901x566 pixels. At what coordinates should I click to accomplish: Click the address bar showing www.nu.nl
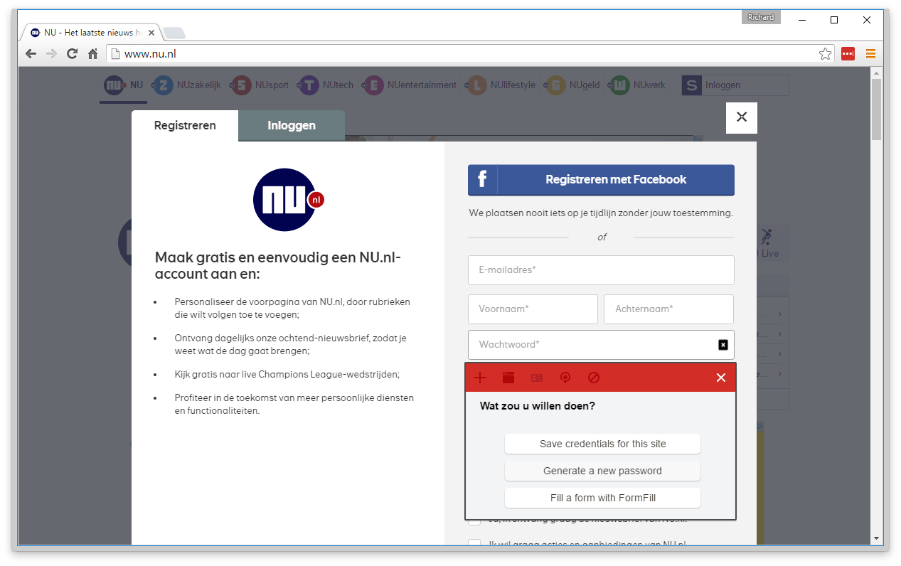click(469, 54)
